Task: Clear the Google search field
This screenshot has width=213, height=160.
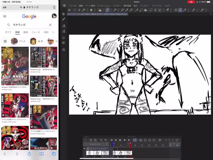Action: point(50,25)
